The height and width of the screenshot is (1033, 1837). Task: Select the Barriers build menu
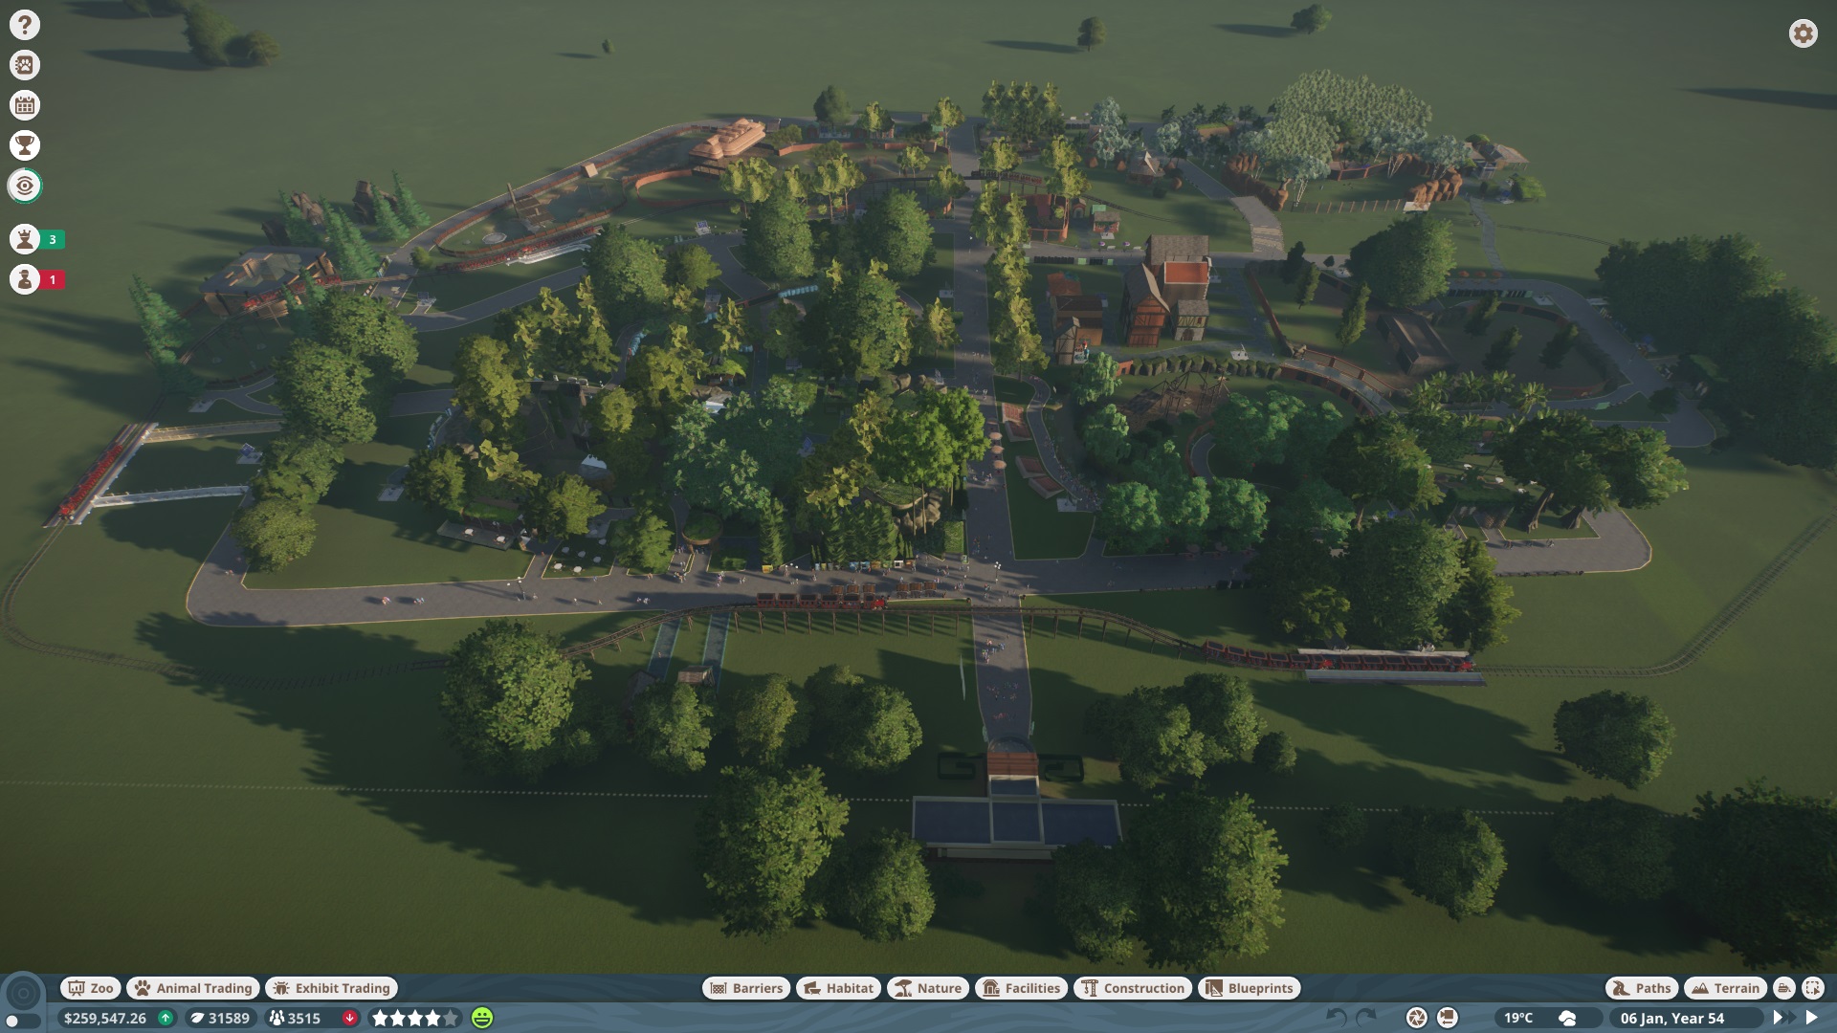click(x=746, y=988)
